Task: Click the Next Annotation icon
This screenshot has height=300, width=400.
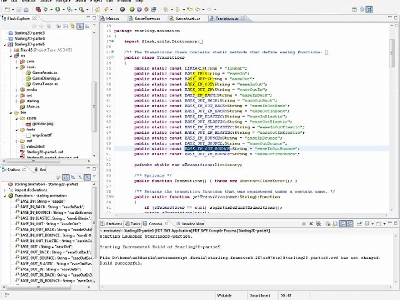Action: (166, 10)
